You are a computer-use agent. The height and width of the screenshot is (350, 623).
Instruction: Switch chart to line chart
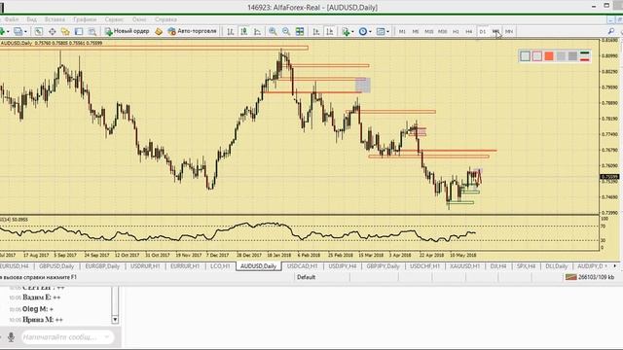tap(257, 31)
